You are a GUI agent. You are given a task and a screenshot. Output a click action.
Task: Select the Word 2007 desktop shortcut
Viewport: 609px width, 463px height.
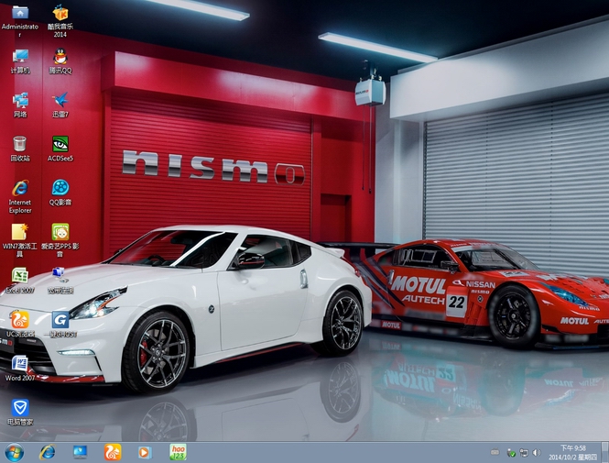point(20,368)
